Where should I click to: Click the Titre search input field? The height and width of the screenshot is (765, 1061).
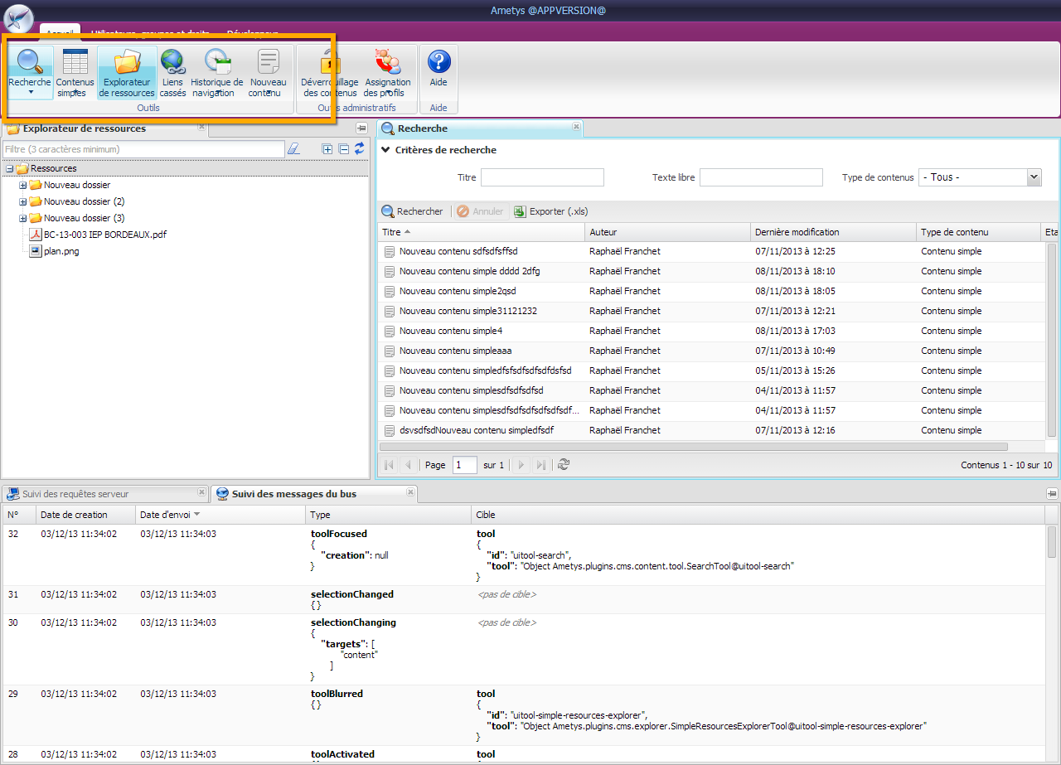coord(542,177)
